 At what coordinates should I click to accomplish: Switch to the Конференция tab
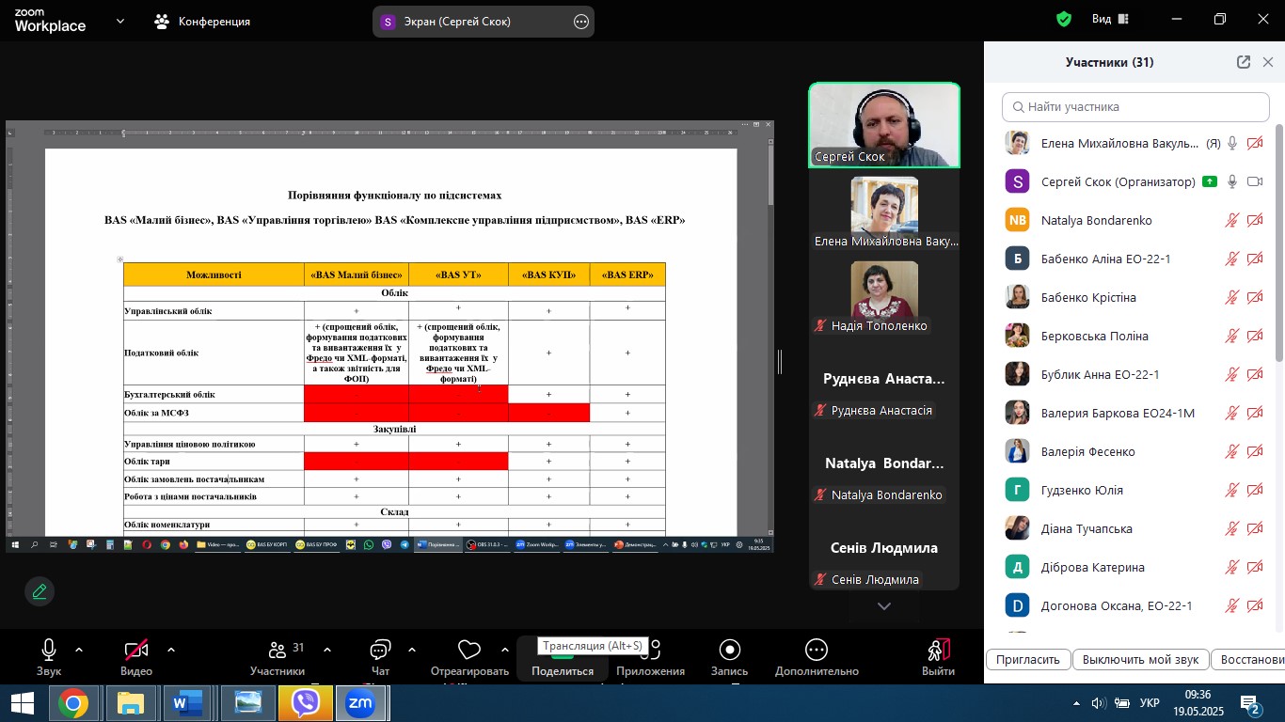202,21
